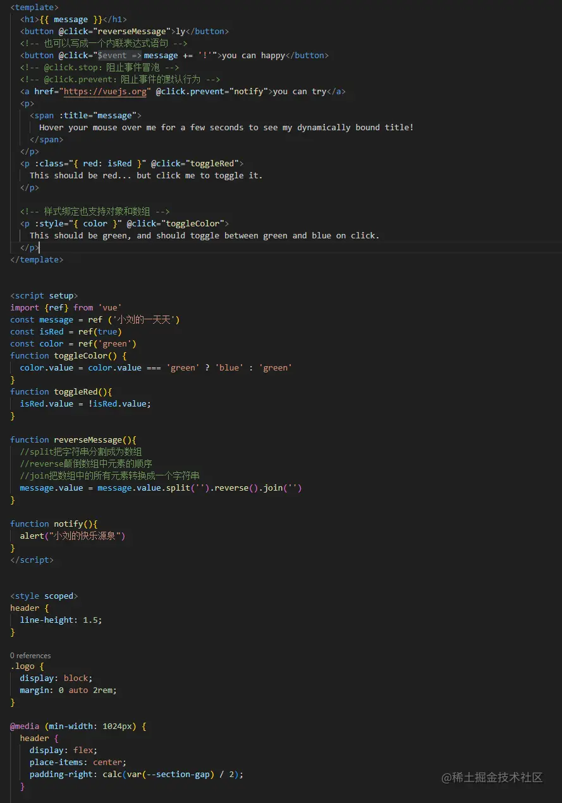Click the function notify(){ declaration
This screenshot has height=803, width=562.
tap(54, 524)
